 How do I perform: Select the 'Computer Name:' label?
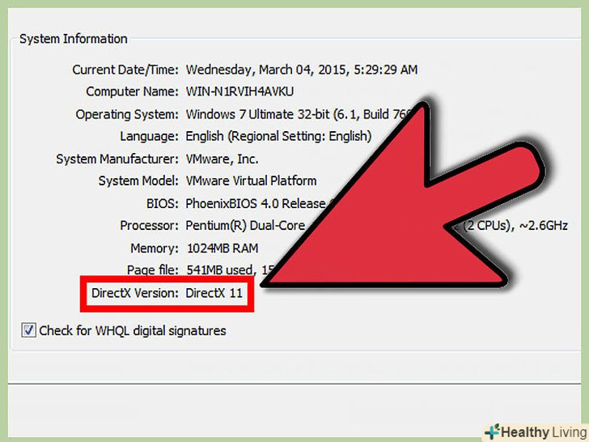tap(132, 91)
